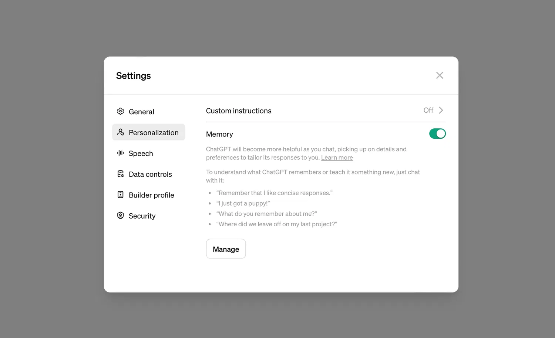
Task: Click the General gear icon
Action: coord(120,111)
